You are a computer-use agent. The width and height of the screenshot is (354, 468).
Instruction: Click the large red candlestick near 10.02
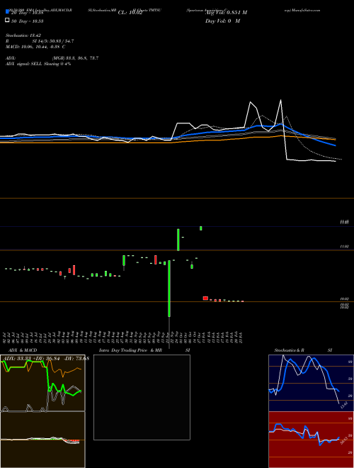click(x=205, y=298)
